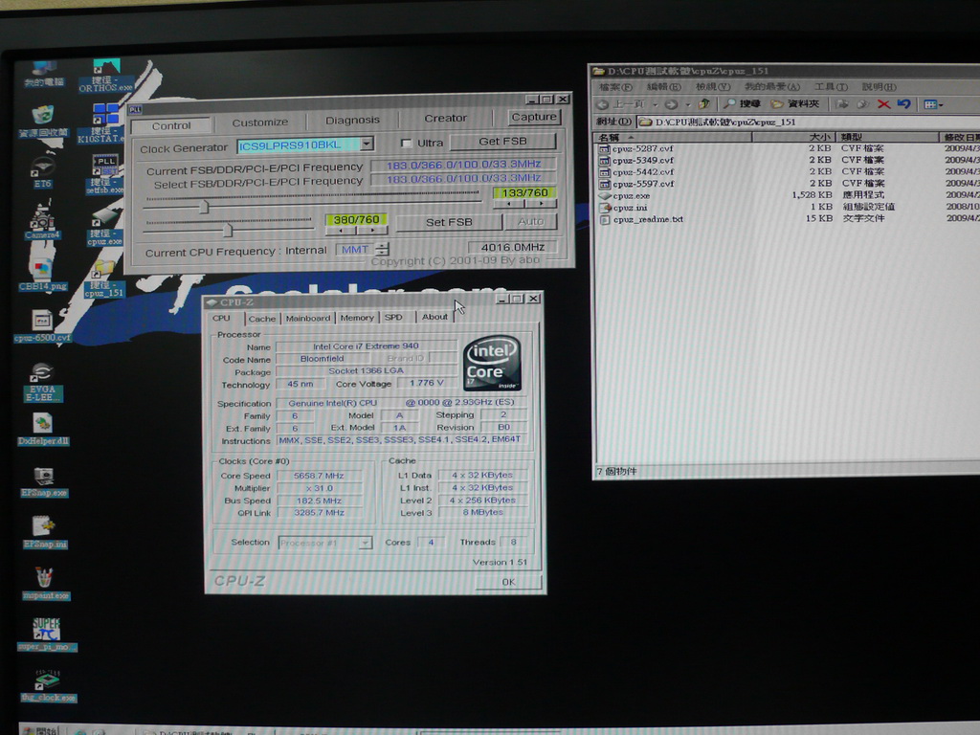The height and width of the screenshot is (735, 980).
Task: Launch the thg_clock.exe desktop shortcut
Action: (x=48, y=685)
